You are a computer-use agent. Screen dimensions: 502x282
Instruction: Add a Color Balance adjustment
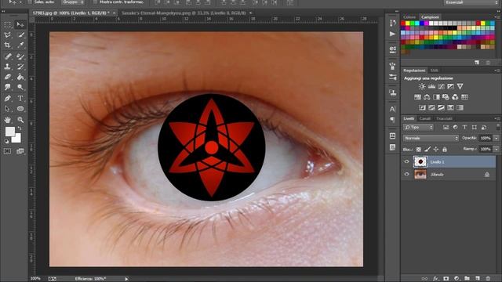[427, 97]
